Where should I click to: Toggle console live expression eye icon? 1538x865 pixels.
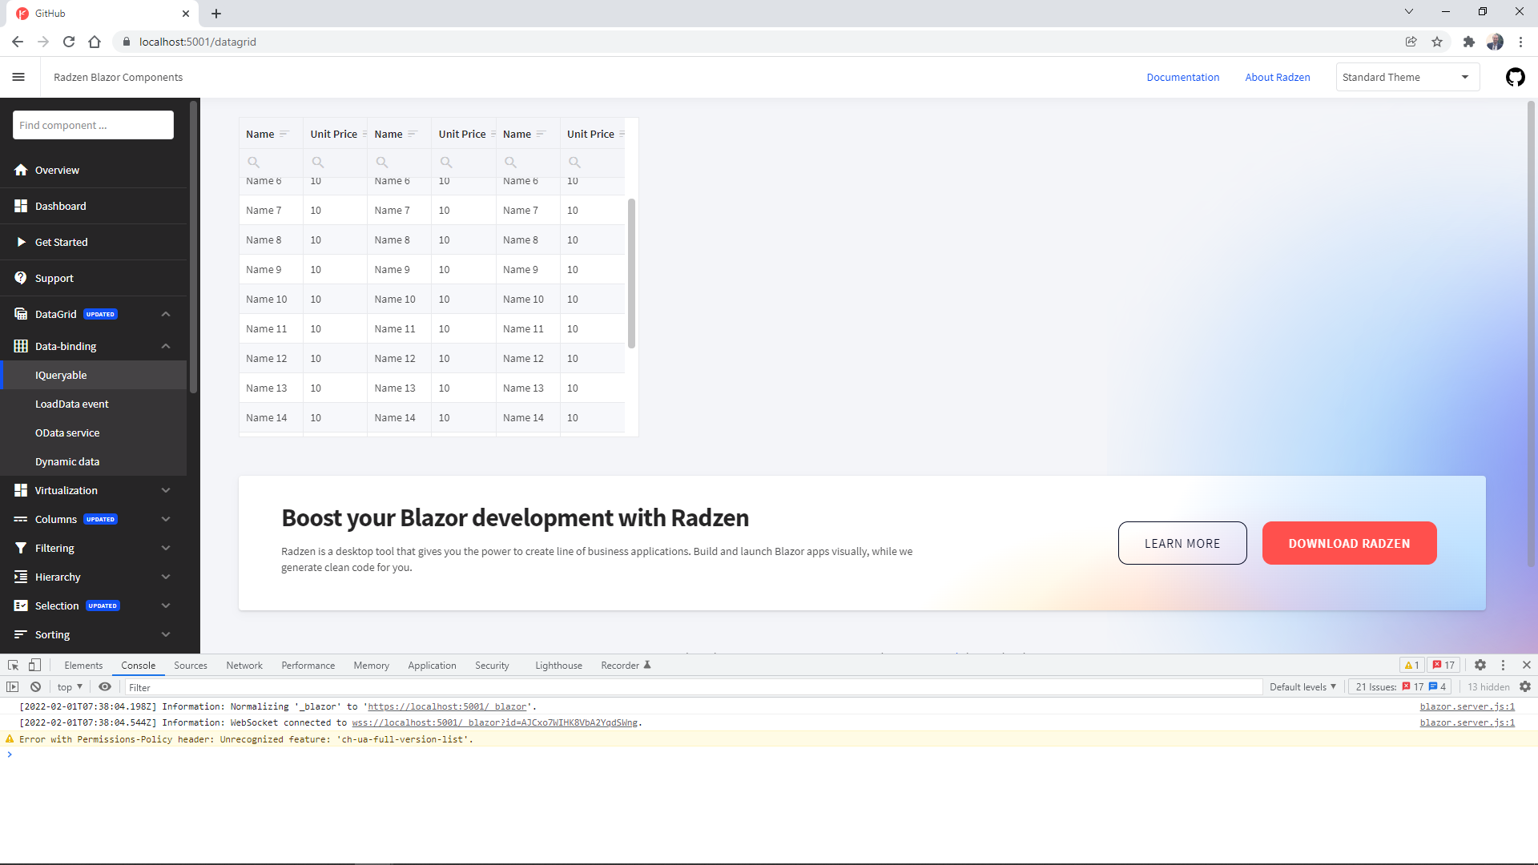pyautogui.click(x=105, y=686)
